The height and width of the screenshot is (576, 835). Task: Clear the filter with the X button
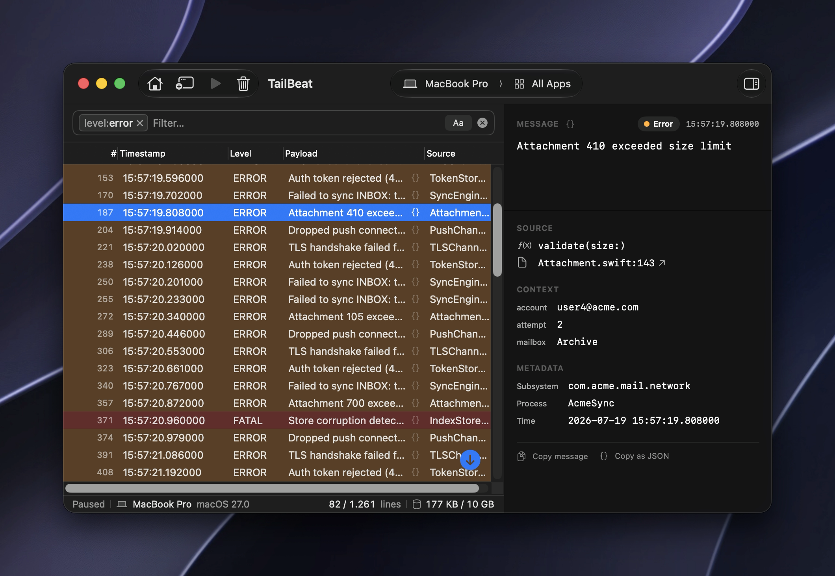(482, 123)
